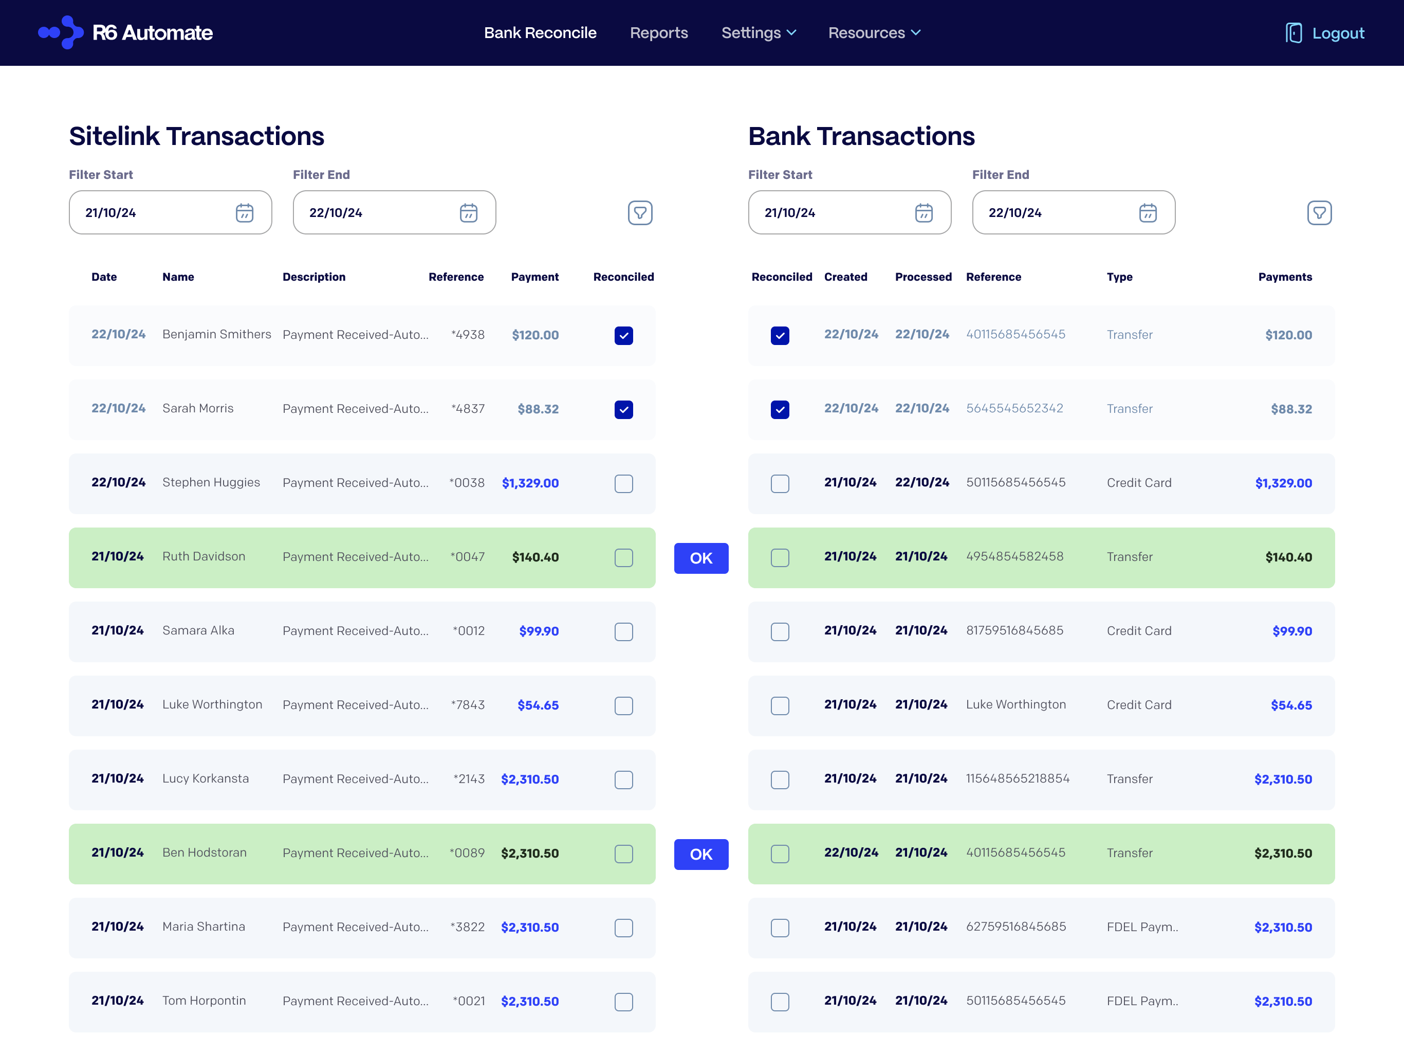Open the Bank Reconcile page
The height and width of the screenshot is (1053, 1404).
coord(540,32)
